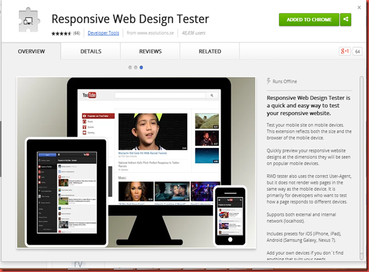The image size is (369, 272).
Task: Switch to the Overview tab
Action: [x=31, y=51]
